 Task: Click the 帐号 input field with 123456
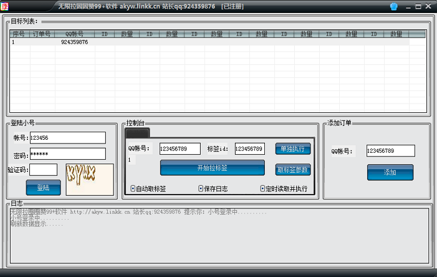point(68,137)
